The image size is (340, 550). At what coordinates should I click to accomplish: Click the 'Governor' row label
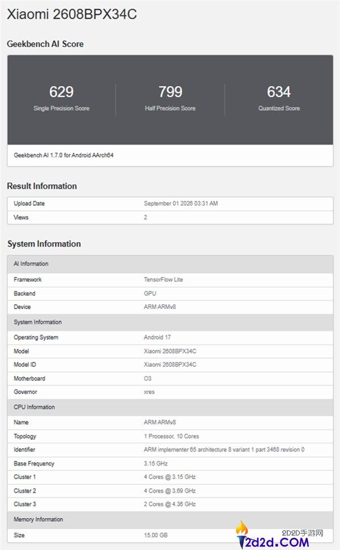(x=25, y=392)
